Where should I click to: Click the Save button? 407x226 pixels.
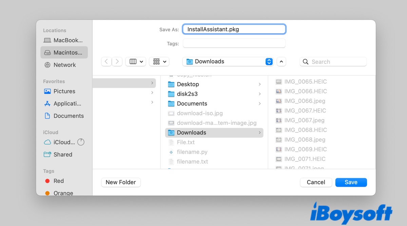(x=351, y=182)
